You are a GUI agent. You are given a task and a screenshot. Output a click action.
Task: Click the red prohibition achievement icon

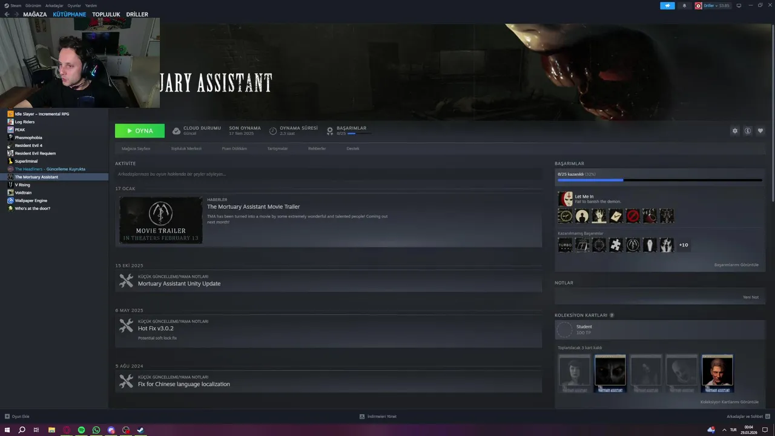633,216
